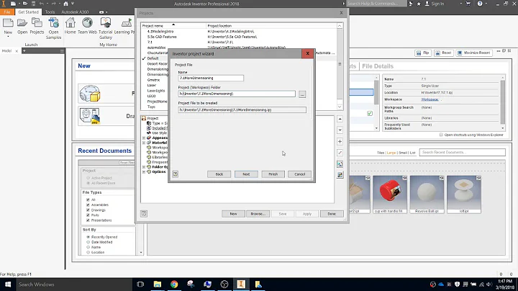Open File Explorer from taskbar
Image resolution: width=518 pixels, height=291 pixels.
tap(158, 284)
